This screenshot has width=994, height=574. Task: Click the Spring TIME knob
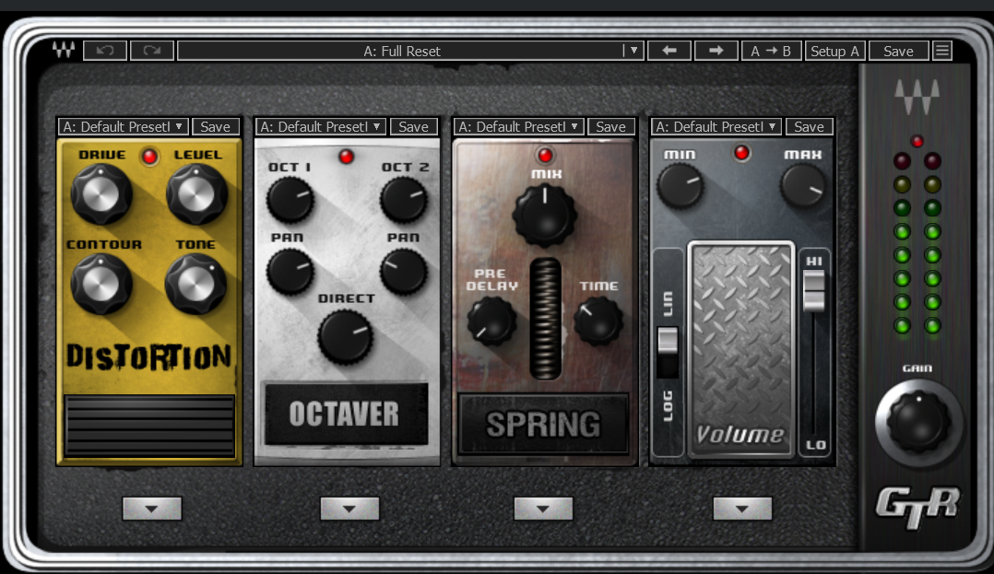click(x=598, y=322)
